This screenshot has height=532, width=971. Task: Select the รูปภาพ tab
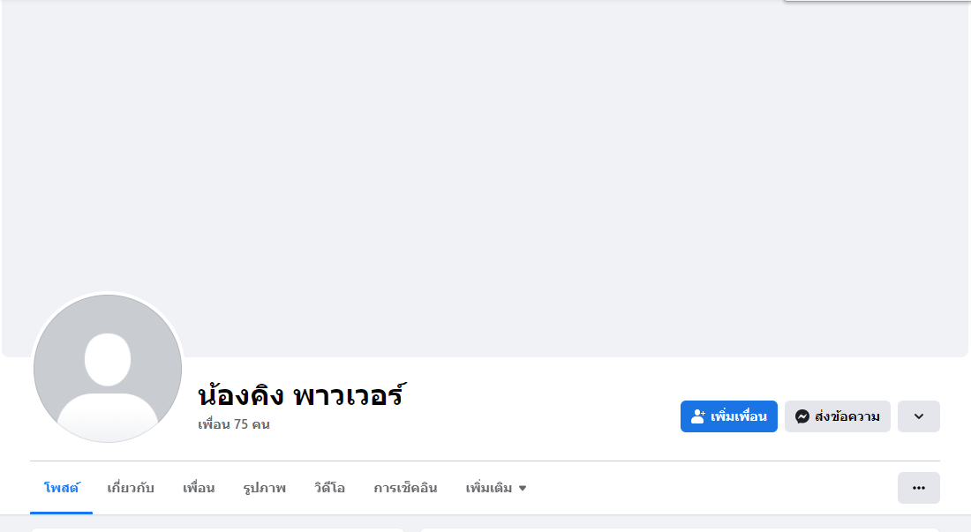coord(264,488)
